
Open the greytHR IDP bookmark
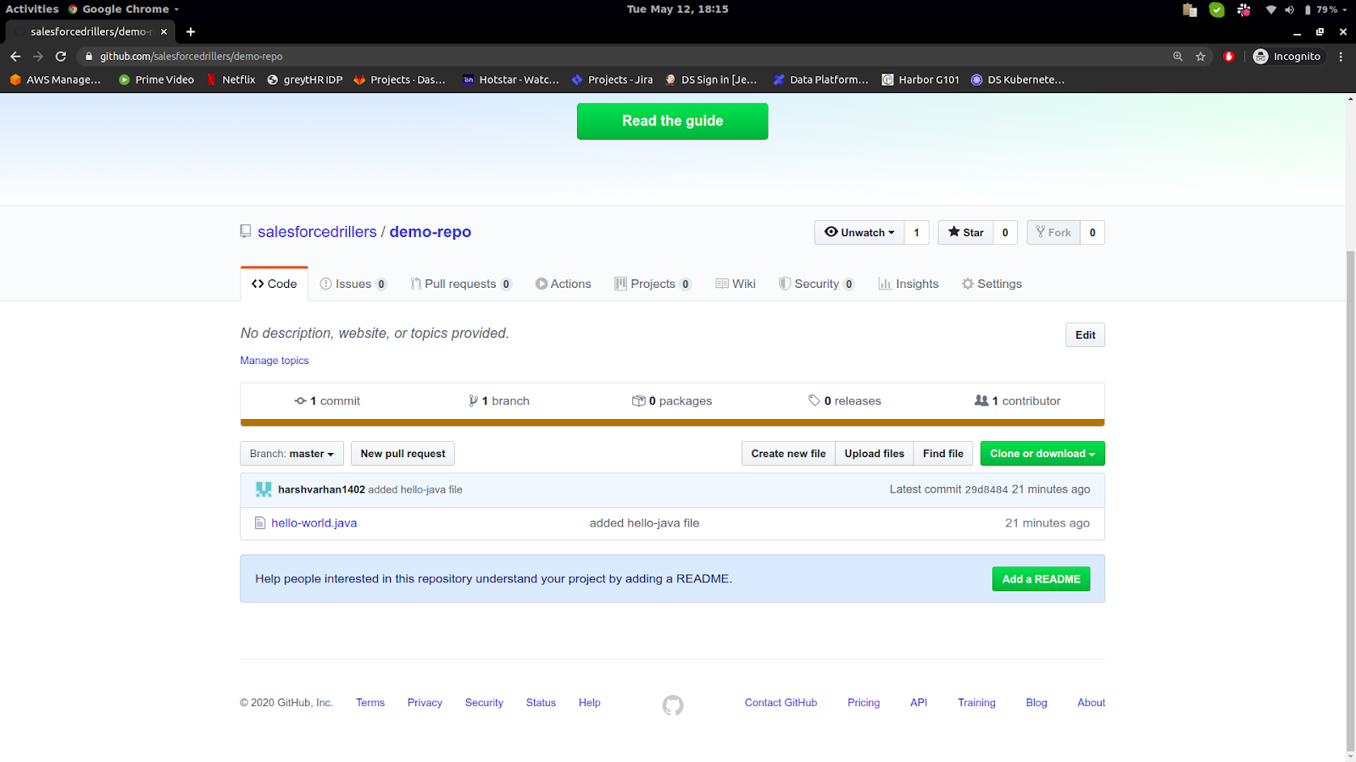pos(304,80)
